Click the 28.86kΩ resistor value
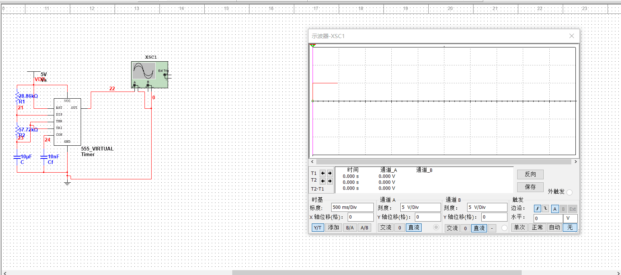621x275 pixels. (x=28, y=96)
